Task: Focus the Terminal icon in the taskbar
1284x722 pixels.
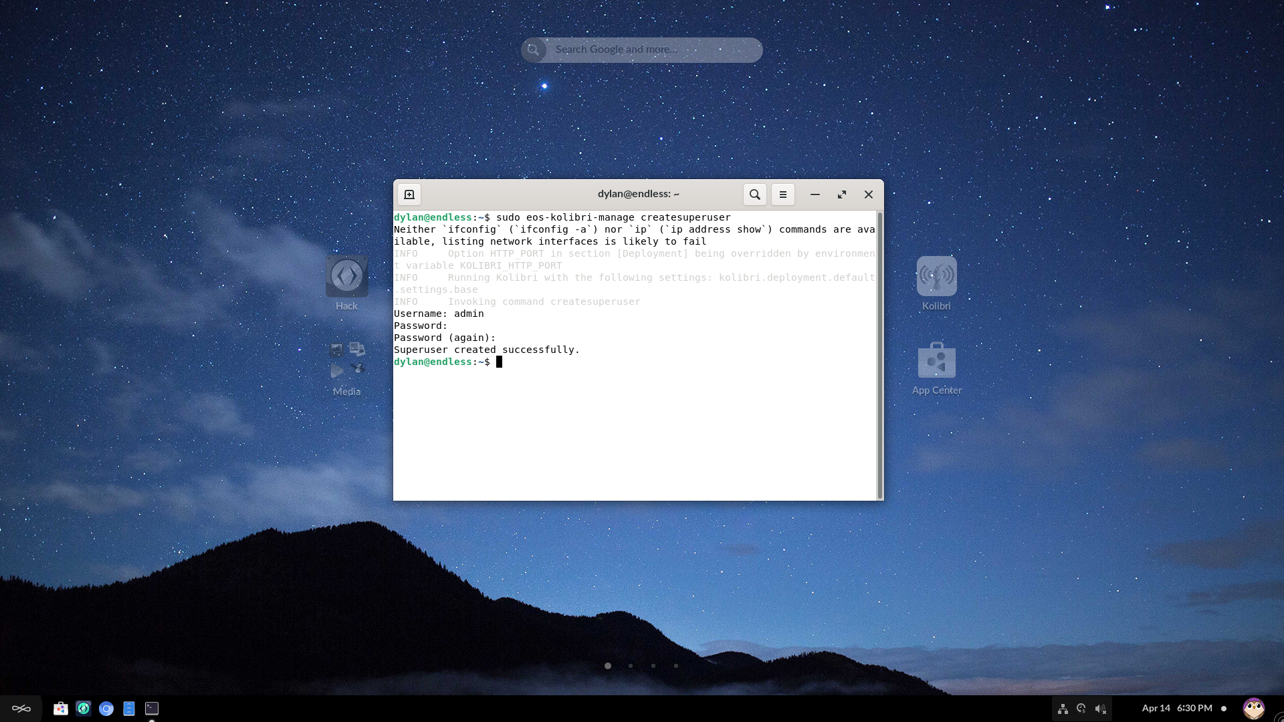Action: pyautogui.click(x=152, y=709)
